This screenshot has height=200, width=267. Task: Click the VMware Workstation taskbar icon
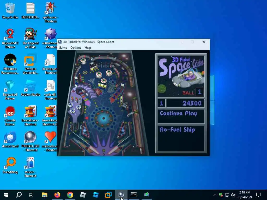108,195
